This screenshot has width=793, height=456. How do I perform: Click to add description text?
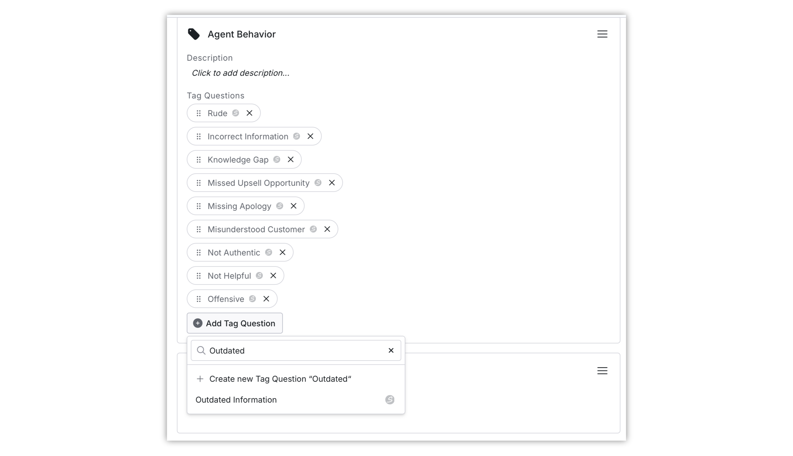pyautogui.click(x=241, y=73)
